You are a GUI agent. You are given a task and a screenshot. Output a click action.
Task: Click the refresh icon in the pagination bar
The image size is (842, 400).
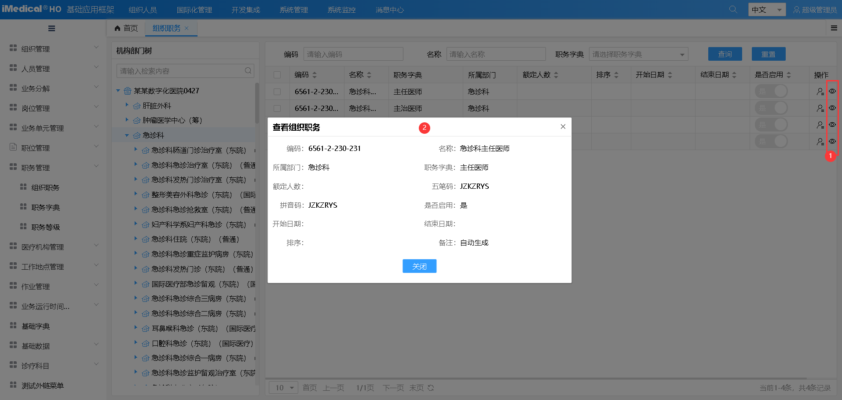[x=431, y=388]
